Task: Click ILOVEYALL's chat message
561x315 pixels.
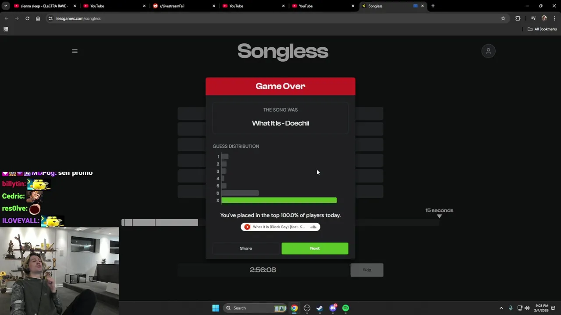Action: [x=33, y=221]
